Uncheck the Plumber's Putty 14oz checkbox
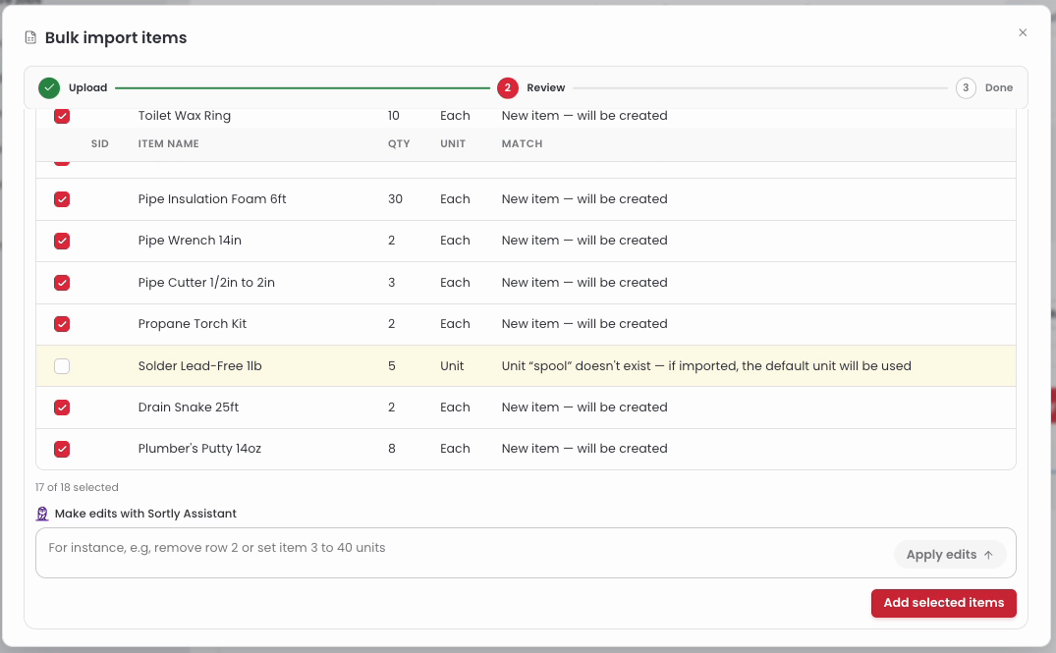 [x=62, y=449]
